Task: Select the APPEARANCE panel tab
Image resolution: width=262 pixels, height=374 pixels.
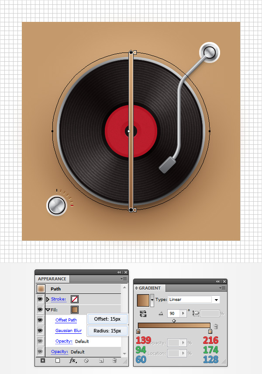Action: (x=52, y=279)
